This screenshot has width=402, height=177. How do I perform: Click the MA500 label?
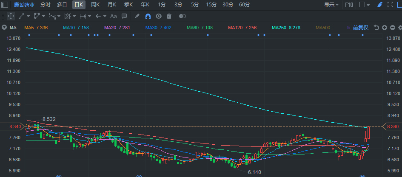324,28
